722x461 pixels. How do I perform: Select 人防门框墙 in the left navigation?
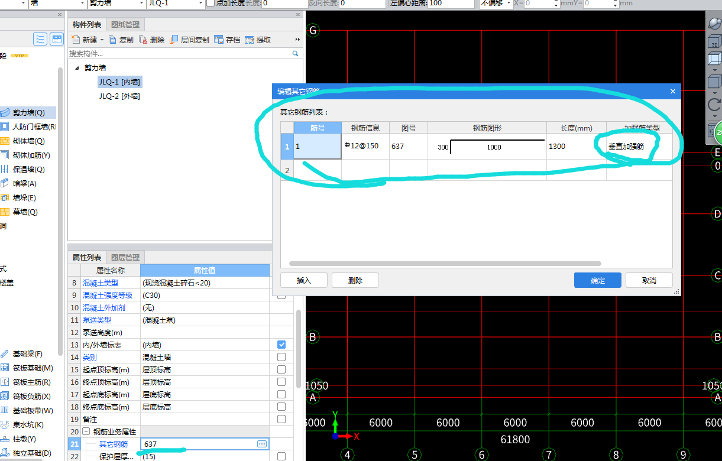click(28, 126)
